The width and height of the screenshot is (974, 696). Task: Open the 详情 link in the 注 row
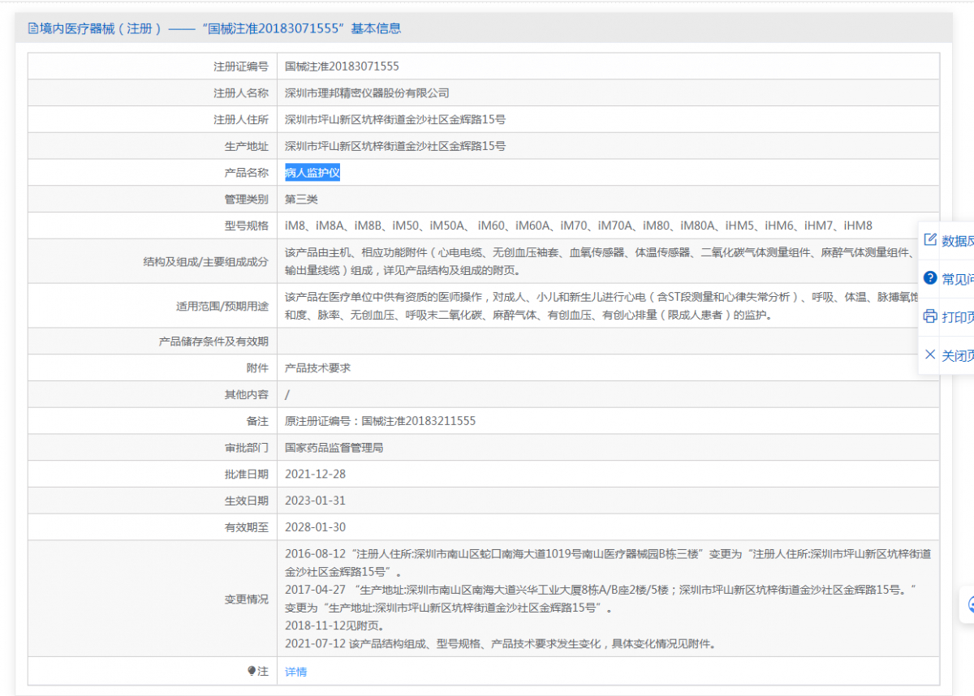click(x=295, y=672)
